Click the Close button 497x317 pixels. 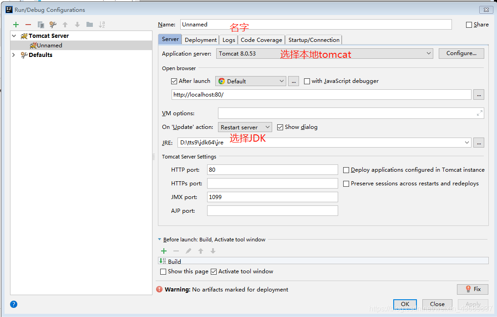(x=437, y=304)
